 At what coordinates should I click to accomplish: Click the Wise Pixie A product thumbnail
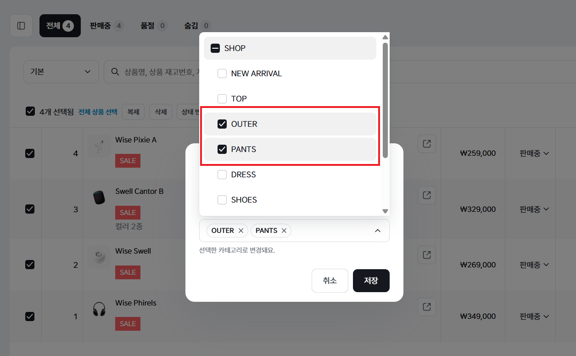[99, 146]
